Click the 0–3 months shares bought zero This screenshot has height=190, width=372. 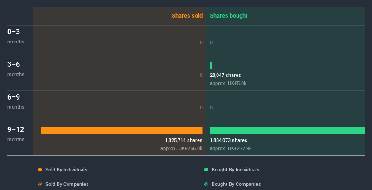(211, 43)
